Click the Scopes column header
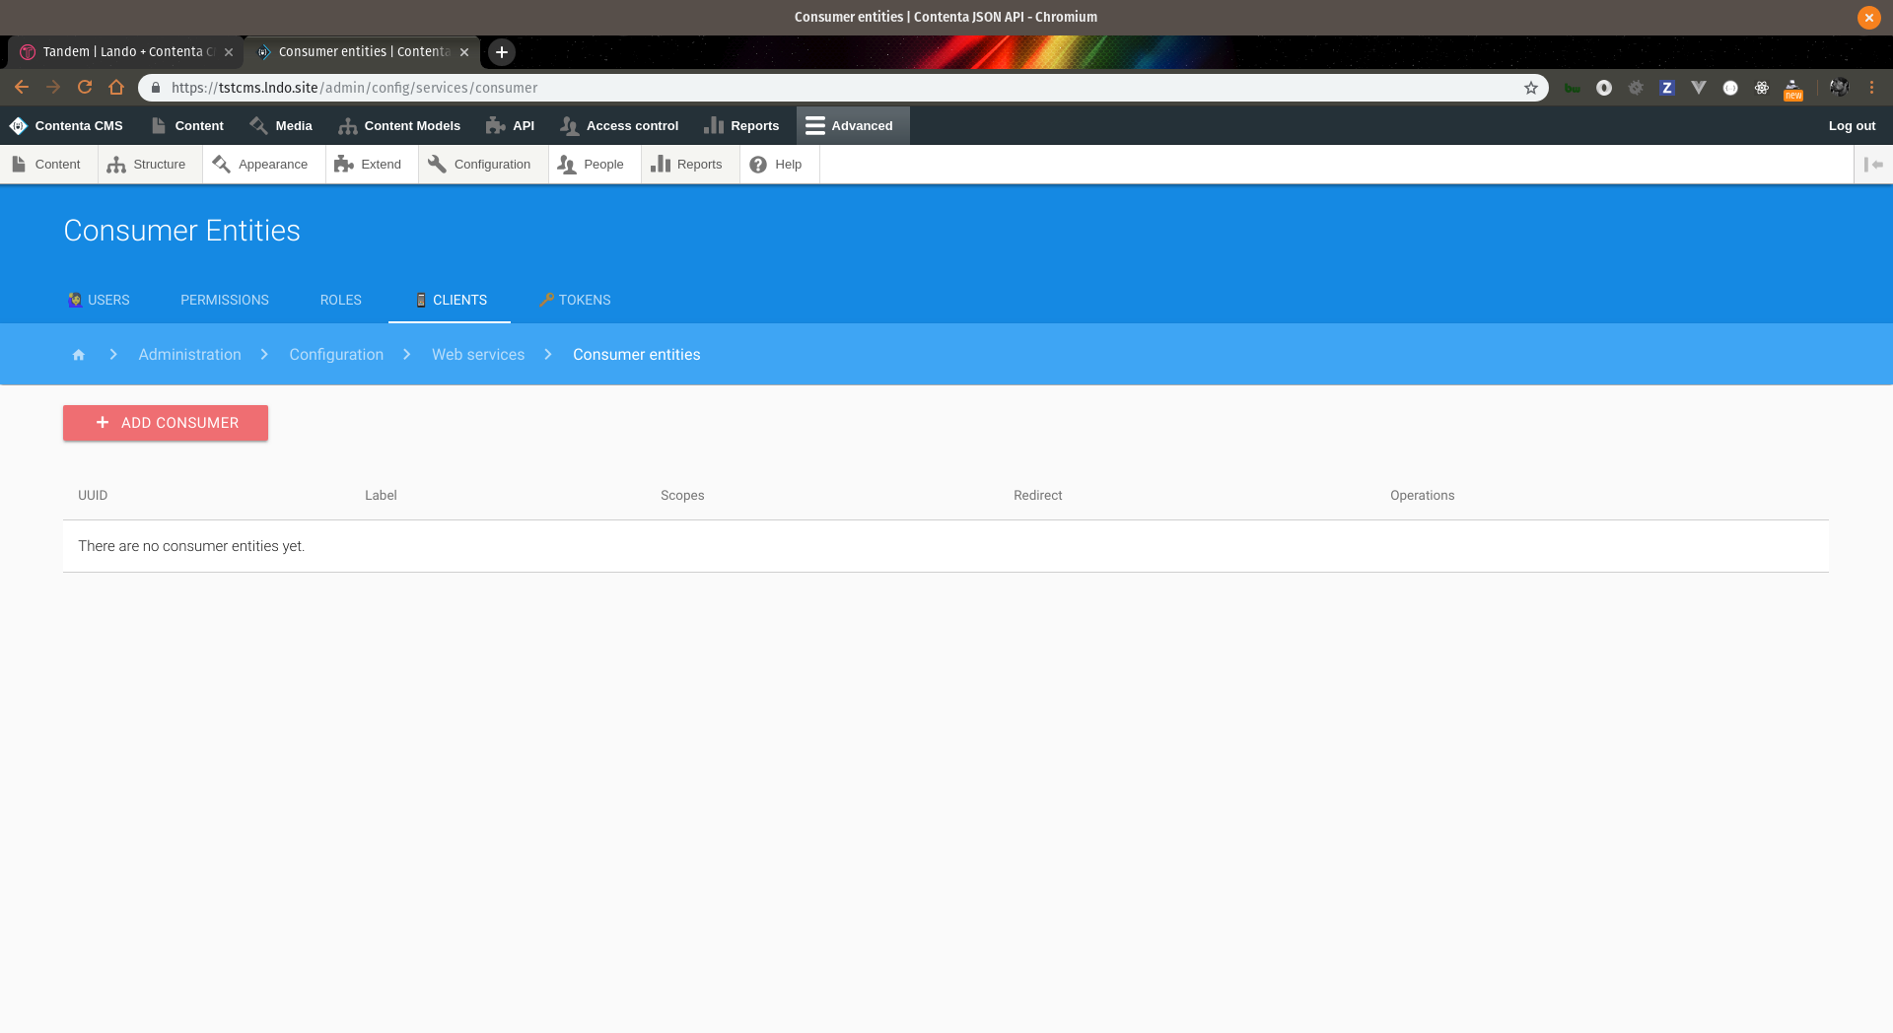The height and width of the screenshot is (1033, 1893). coord(682,496)
